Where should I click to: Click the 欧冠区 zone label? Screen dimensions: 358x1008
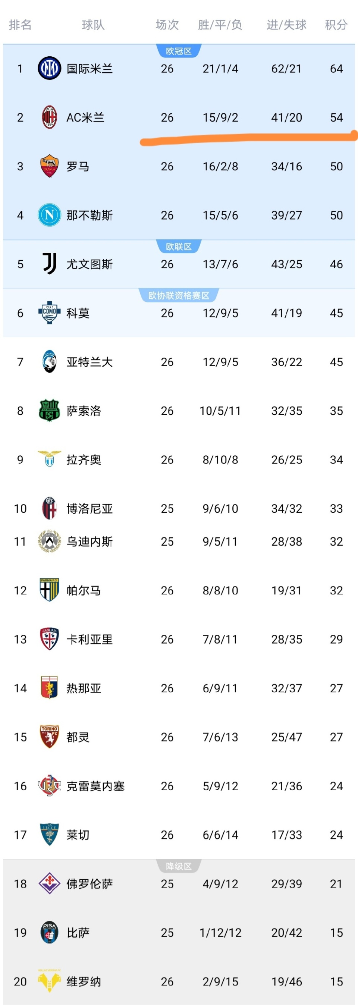pos(179,51)
